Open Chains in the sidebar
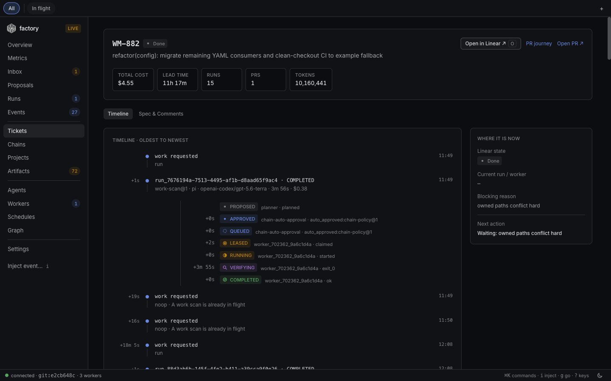The height and width of the screenshot is (381, 611). click(44, 144)
